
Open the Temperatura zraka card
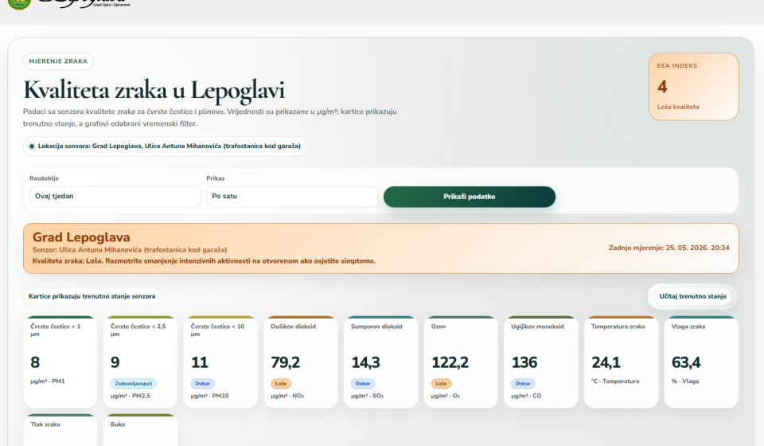coord(622,362)
